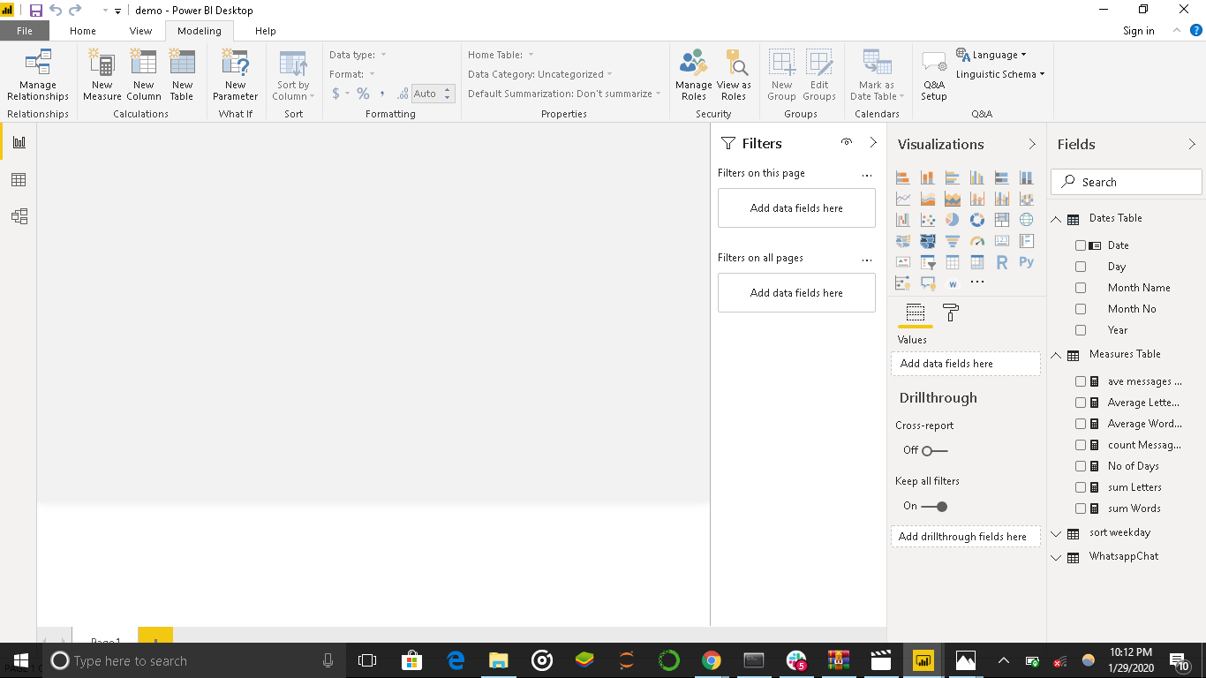Toggle the Cross-report drillthrough switch
1206x678 pixels.
[934, 450]
